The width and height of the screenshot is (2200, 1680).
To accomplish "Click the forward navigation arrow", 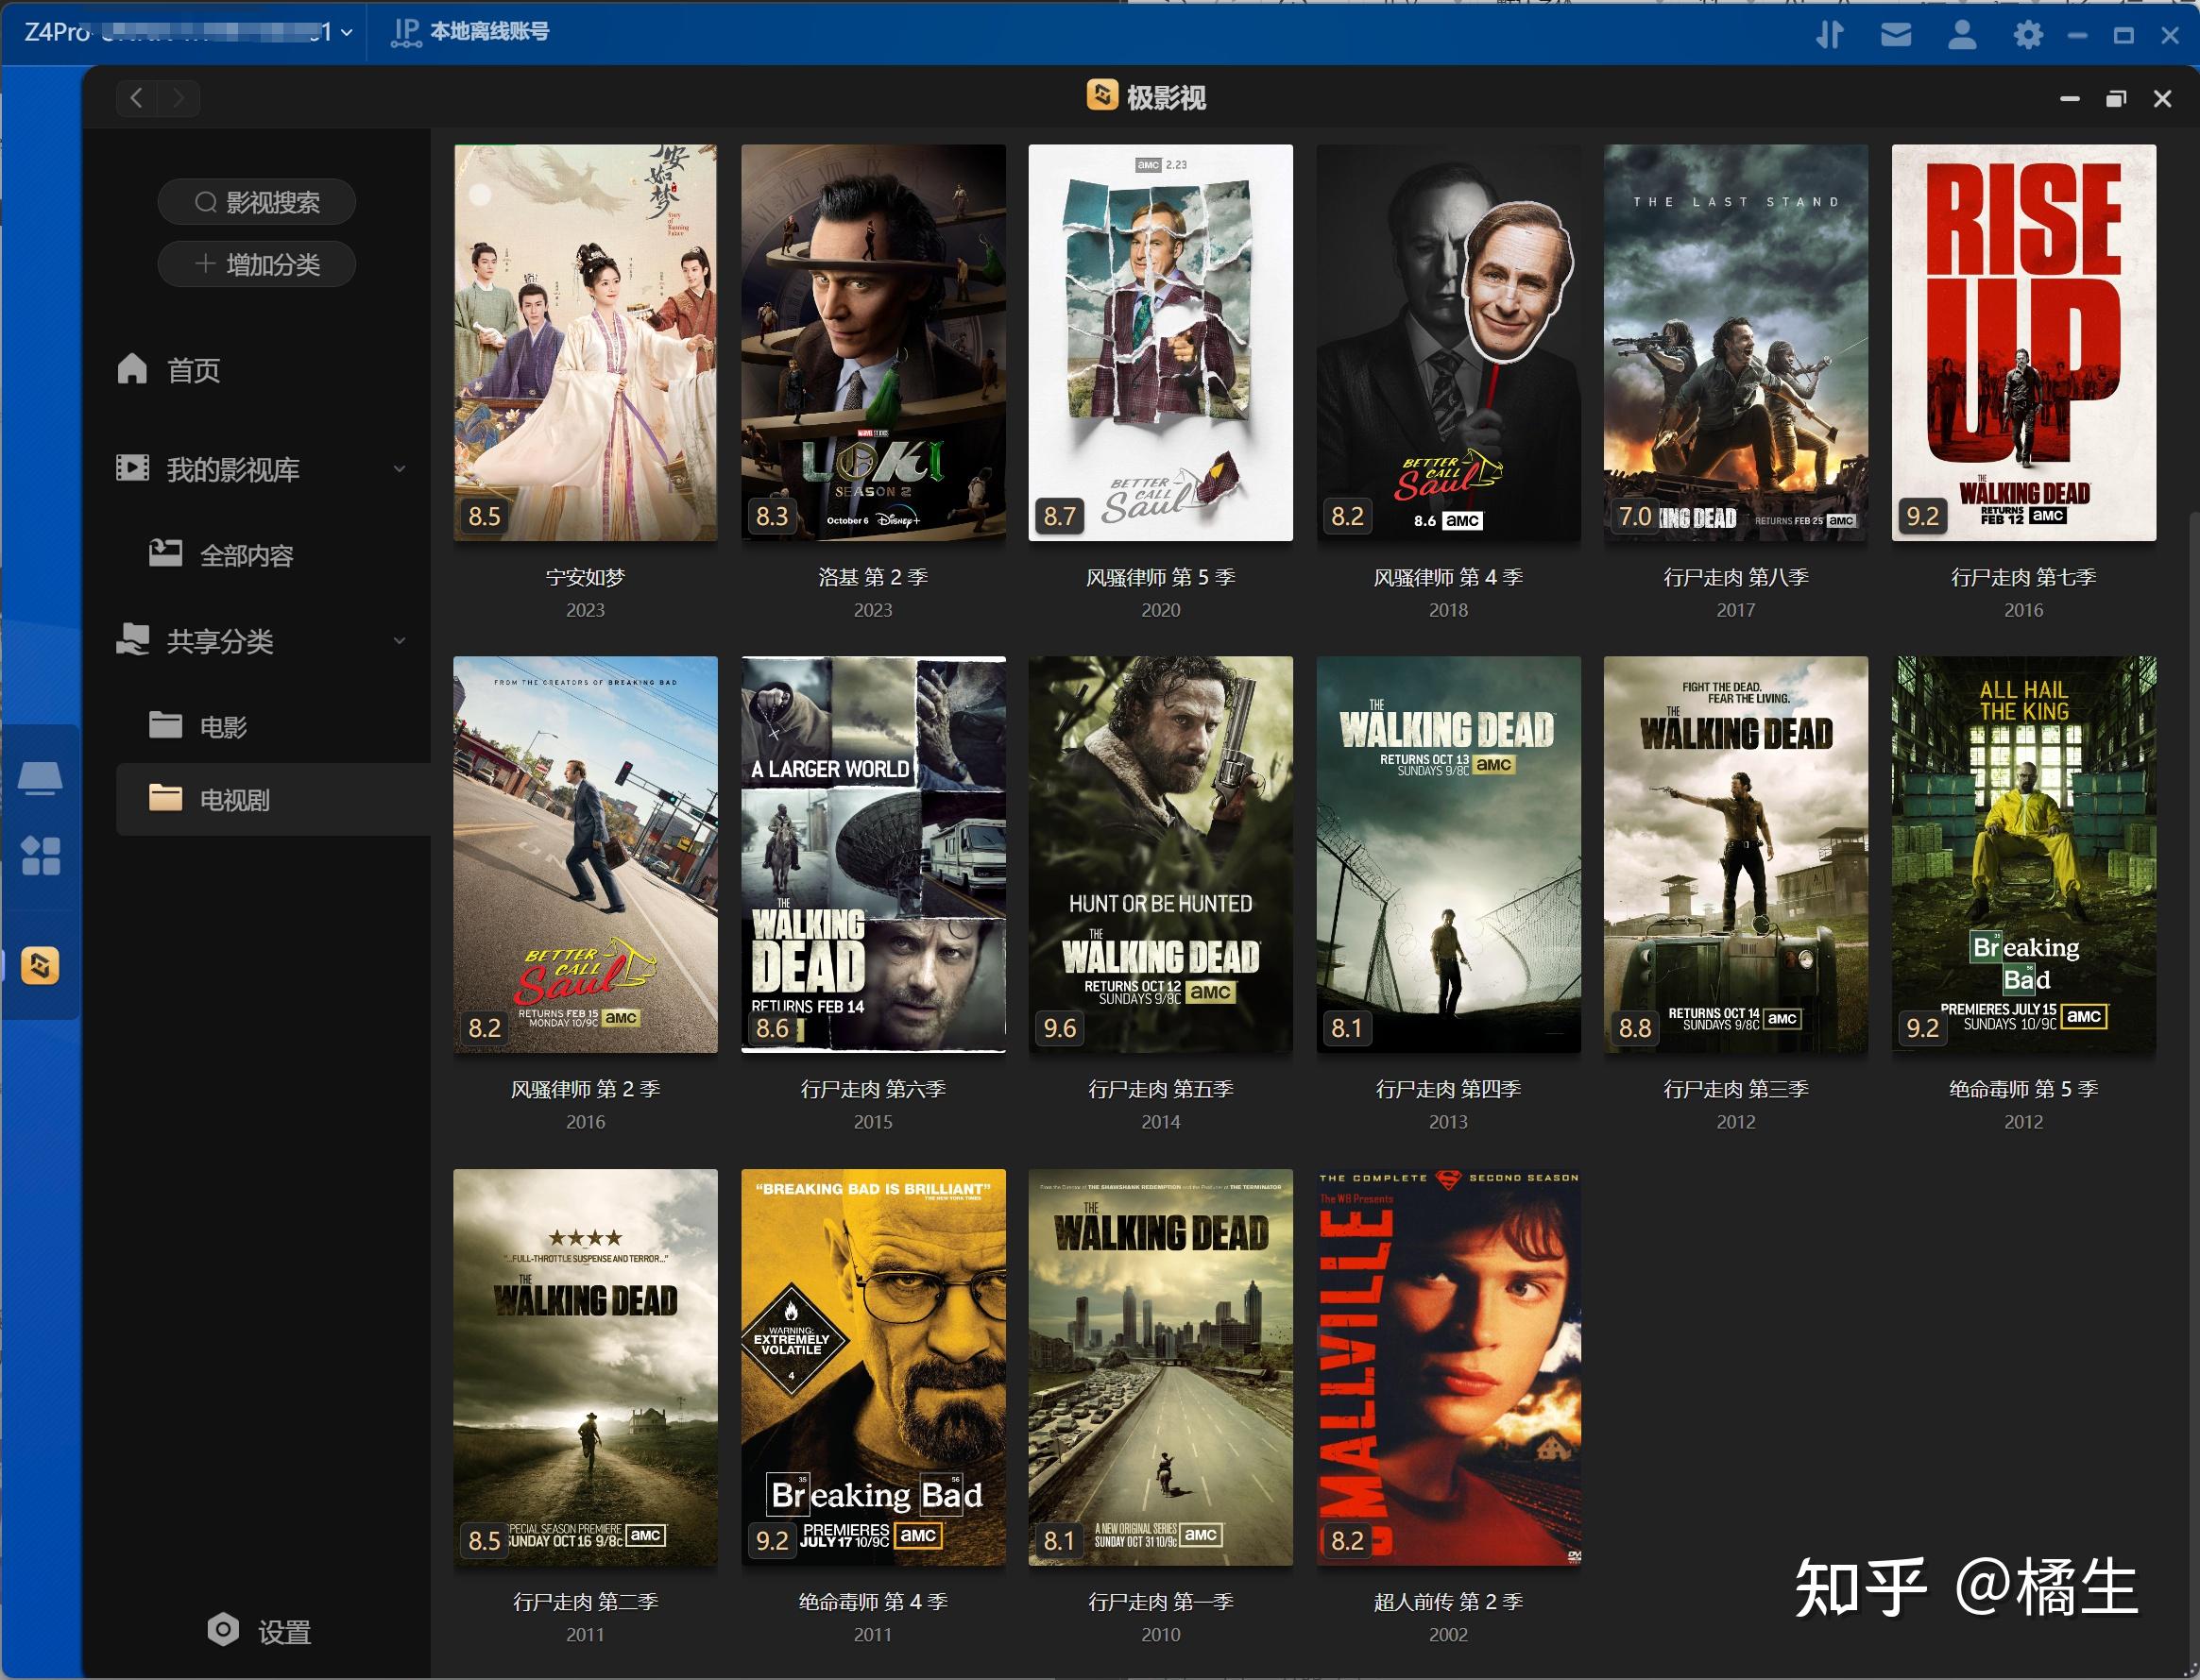I will 179,98.
